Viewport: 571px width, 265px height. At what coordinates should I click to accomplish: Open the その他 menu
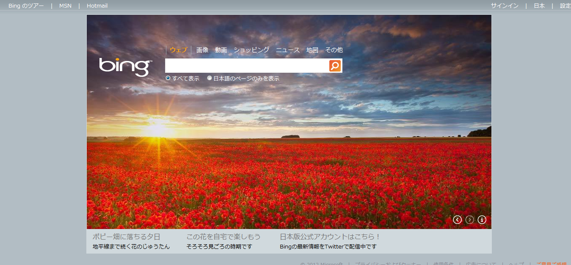334,50
